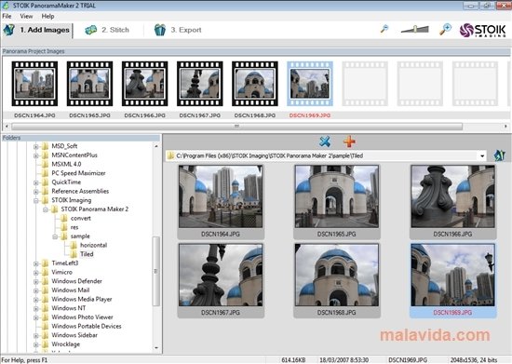Viewport: 512px width, 364px height.
Task: Select the Windows NT folder
Action: pyautogui.click(x=69, y=308)
